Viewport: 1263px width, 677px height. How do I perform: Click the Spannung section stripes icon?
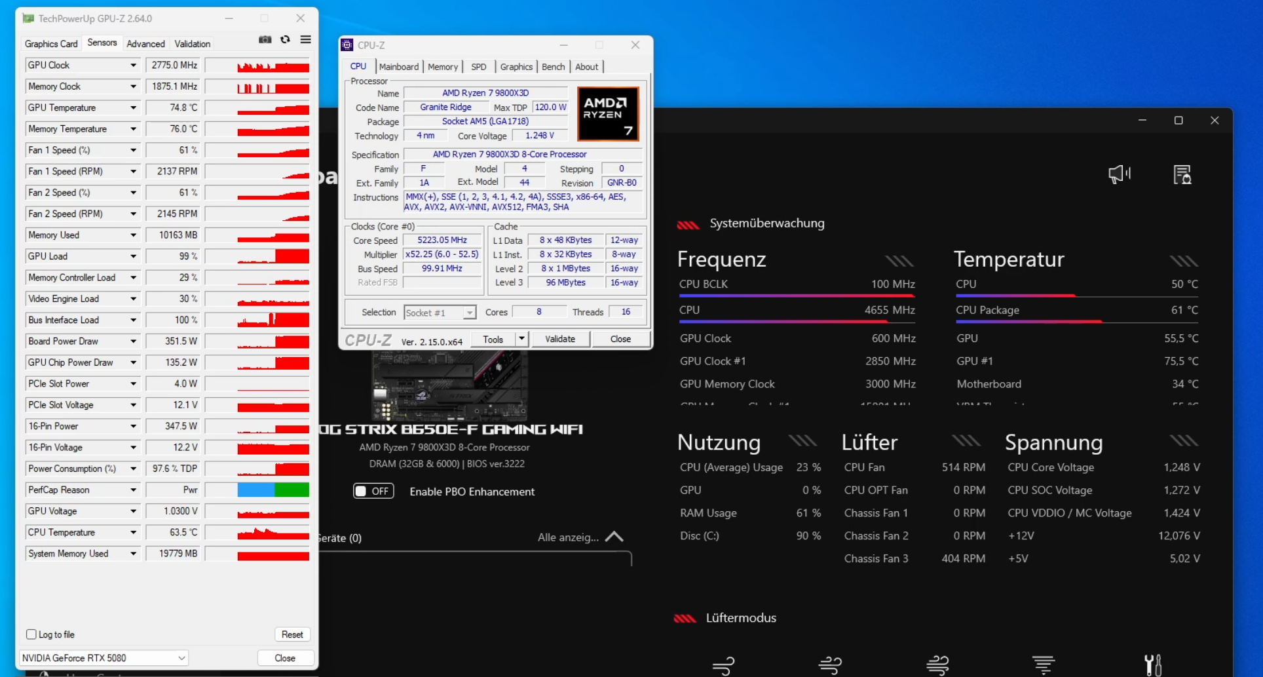point(1184,440)
